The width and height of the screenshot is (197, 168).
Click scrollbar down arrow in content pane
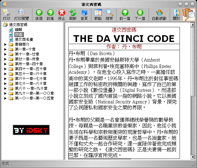[193, 157]
